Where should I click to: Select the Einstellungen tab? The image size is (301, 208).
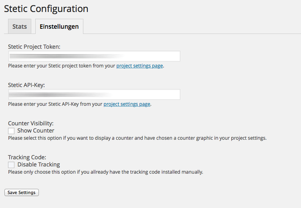click(x=59, y=26)
